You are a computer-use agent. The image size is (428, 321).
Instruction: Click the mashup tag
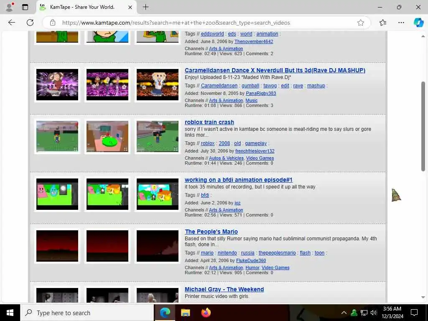tap(316, 86)
